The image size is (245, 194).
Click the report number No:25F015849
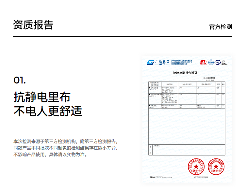pos(209,78)
